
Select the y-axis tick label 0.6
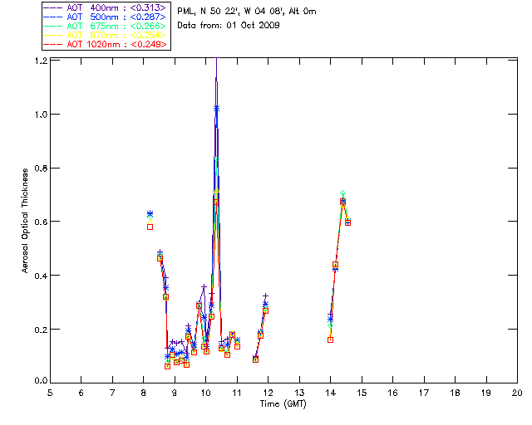click(39, 222)
